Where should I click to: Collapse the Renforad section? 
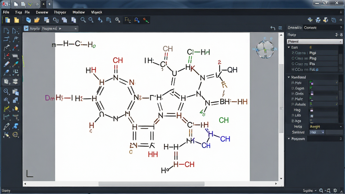pyautogui.click(x=289, y=77)
